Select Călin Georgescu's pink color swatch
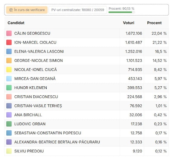Image resolution: width=174 pixels, height=160 pixels. (9, 33)
